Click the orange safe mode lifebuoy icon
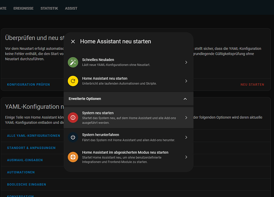274x197 pixels. (73, 157)
